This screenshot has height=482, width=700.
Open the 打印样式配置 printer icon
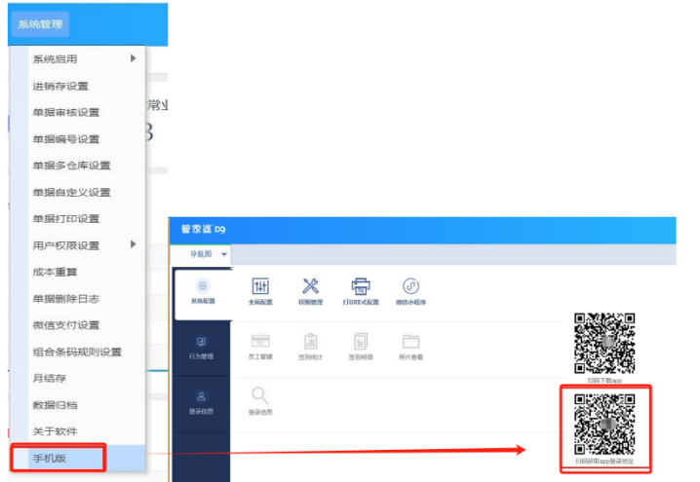pyautogui.click(x=361, y=286)
